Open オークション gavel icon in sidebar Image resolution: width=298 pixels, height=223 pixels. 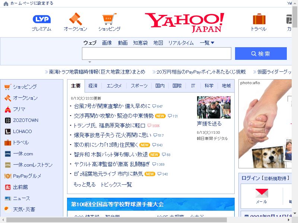tap(7, 98)
